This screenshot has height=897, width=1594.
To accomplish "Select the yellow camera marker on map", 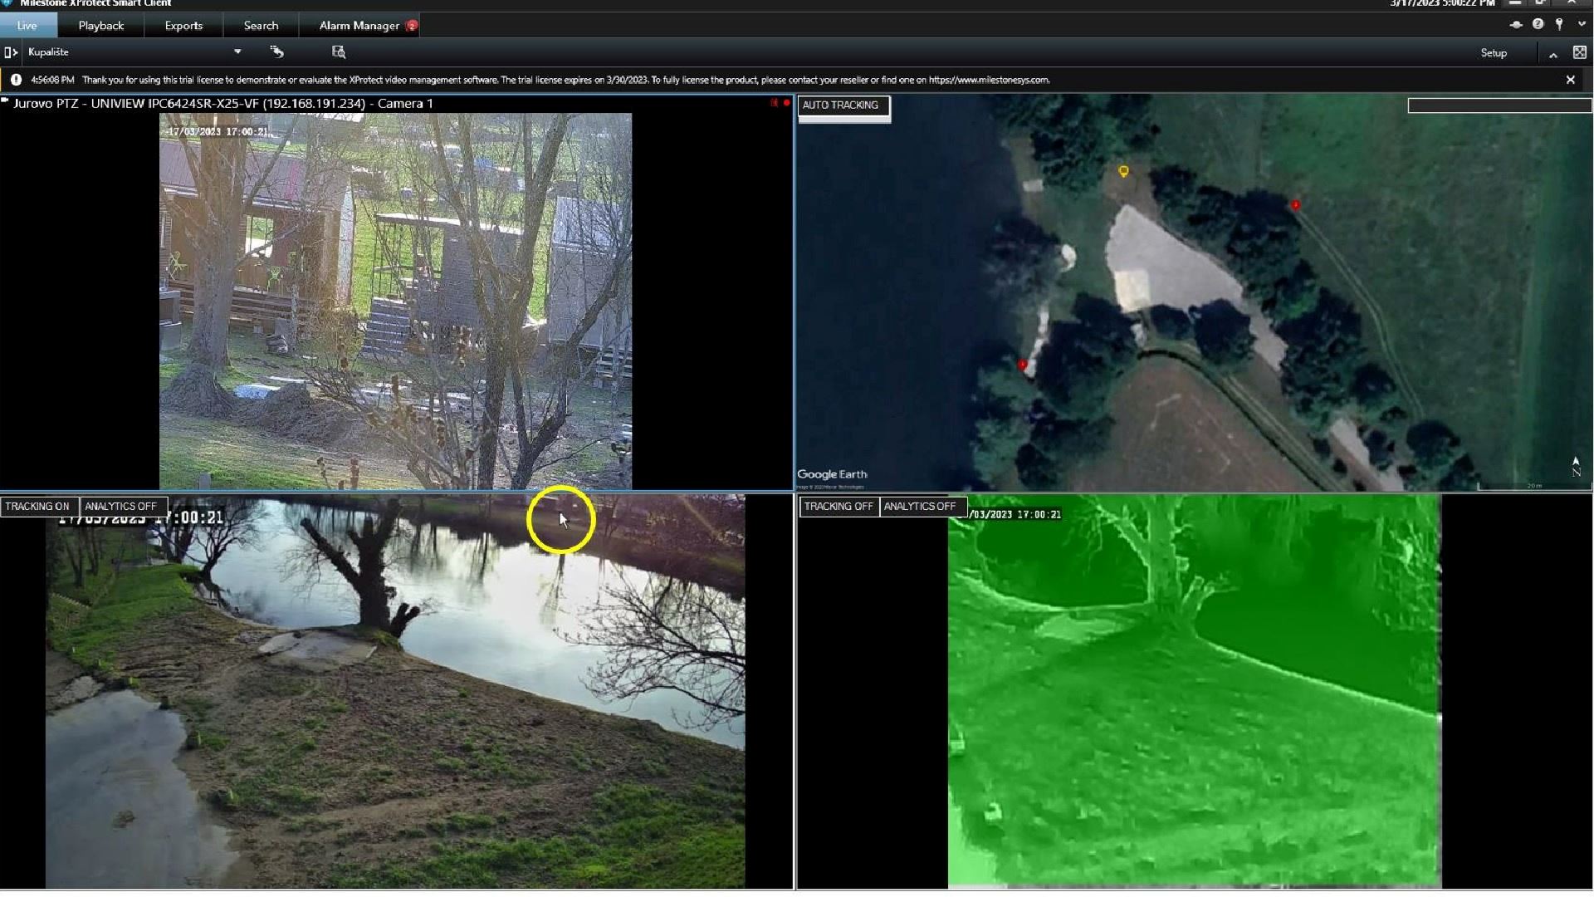I will coord(1123,171).
